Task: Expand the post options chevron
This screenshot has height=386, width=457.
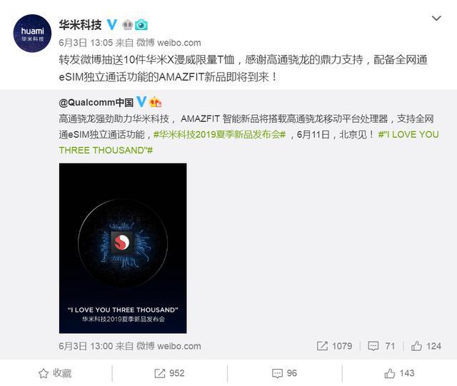Action: click(436, 19)
